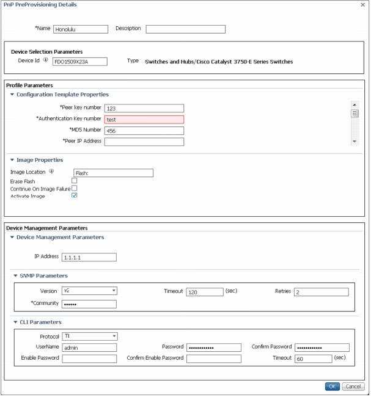This screenshot has height=397, width=371.
Task: Collapse the SNMP Parameters section
Action: click(15, 275)
